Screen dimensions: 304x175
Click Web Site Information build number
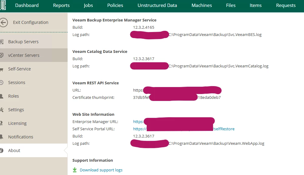pyautogui.click(x=143, y=136)
